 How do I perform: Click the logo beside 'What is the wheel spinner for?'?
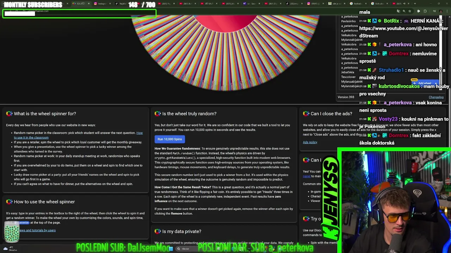click(x=9, y=114)
